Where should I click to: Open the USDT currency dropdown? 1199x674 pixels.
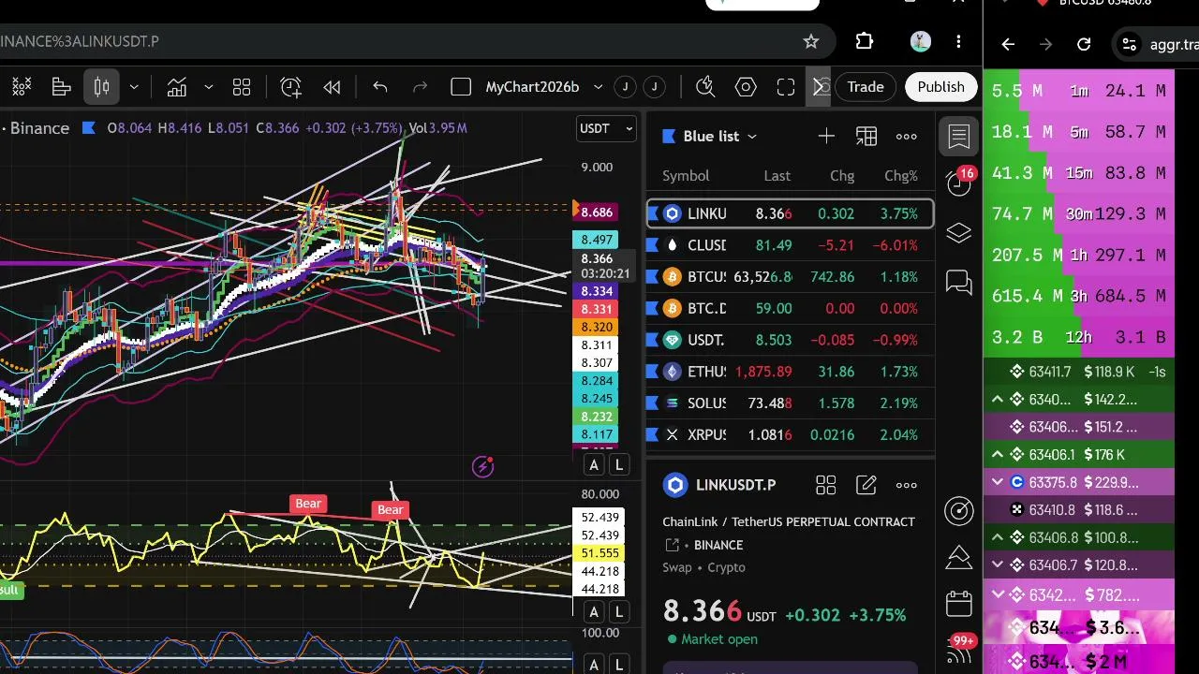606,128
